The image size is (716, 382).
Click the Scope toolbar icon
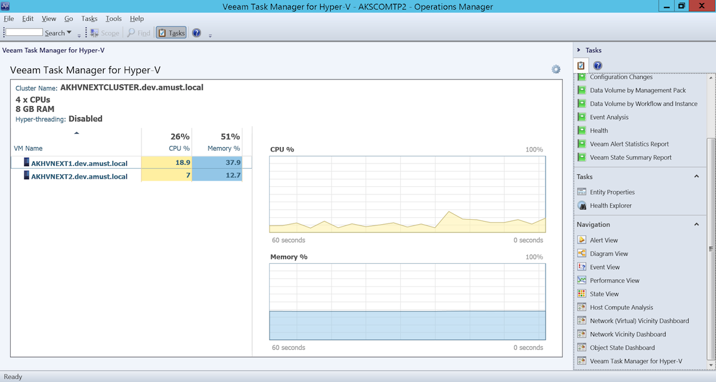(95, 33)
